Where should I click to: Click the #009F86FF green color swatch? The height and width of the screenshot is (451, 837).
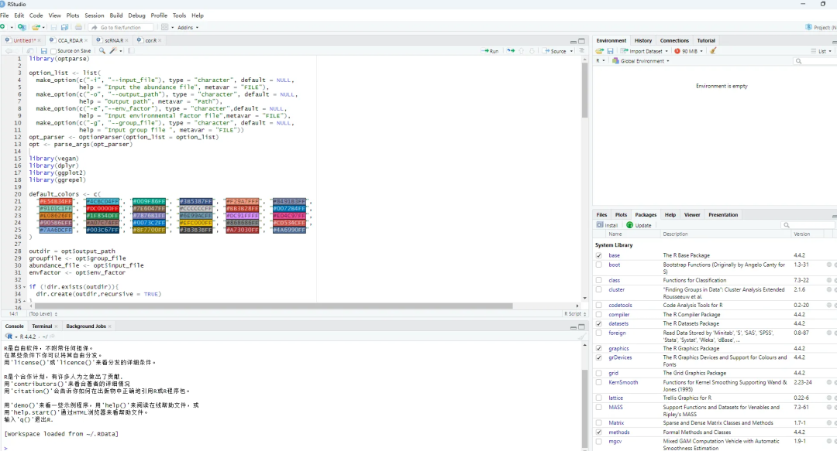[149, 201]
